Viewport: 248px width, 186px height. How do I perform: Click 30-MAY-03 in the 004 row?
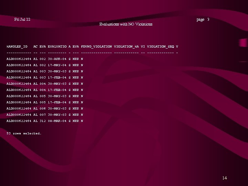57,84
